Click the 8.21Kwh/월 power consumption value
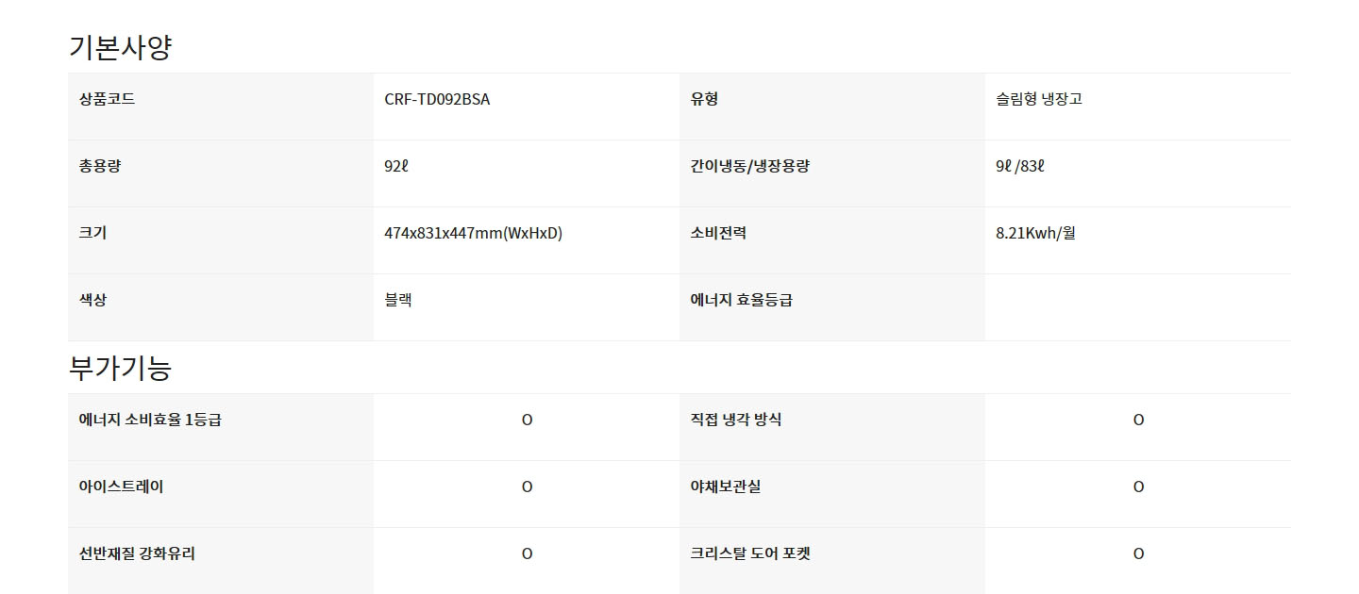The image size is (1359, 594). pyautogui.click(x=1035, y=233)
